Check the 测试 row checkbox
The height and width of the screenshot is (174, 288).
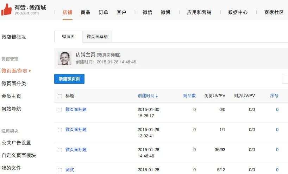coord(60,170)
